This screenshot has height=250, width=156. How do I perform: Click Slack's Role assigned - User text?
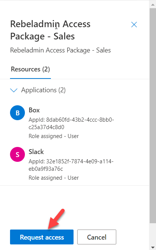tap(53, 178)
